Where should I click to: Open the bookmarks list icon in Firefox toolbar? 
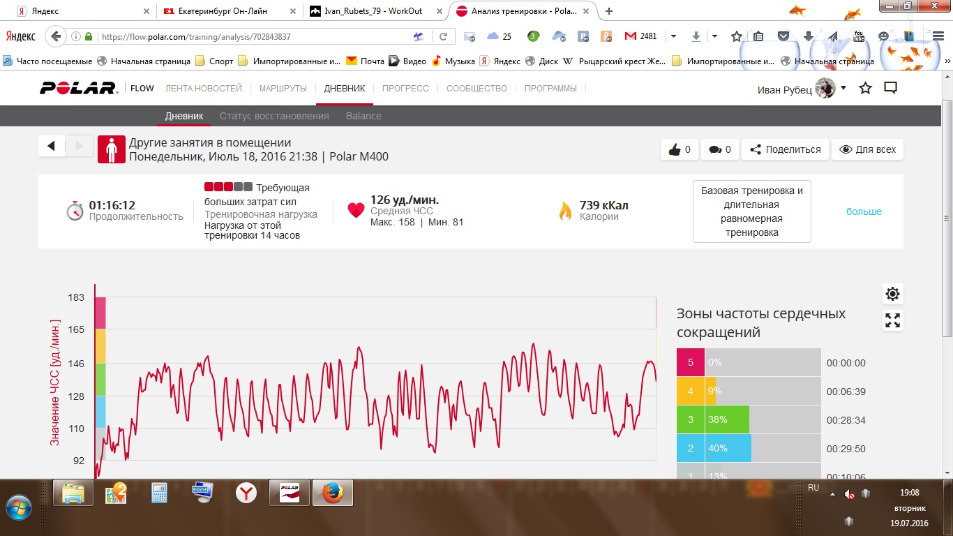[x=758, y=36]
